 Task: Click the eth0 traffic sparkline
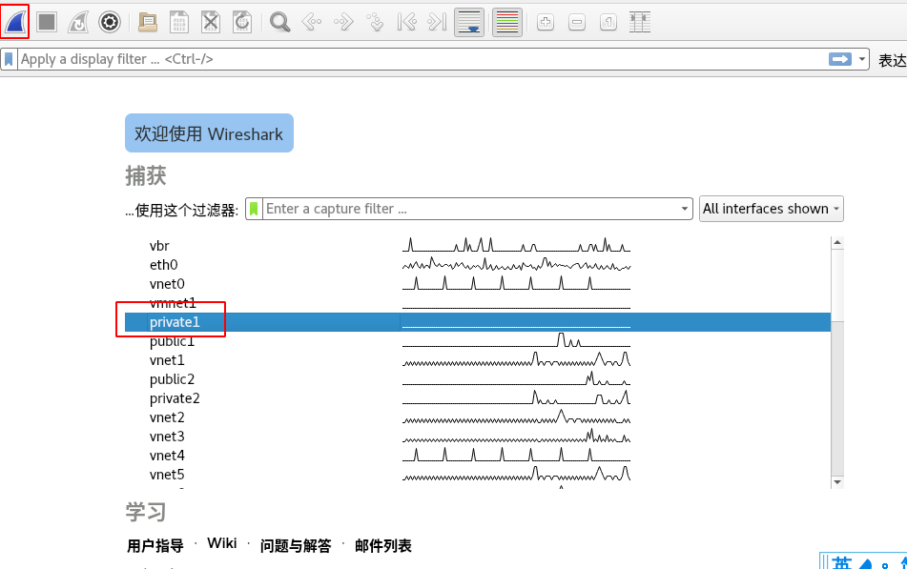click(516, 265)
